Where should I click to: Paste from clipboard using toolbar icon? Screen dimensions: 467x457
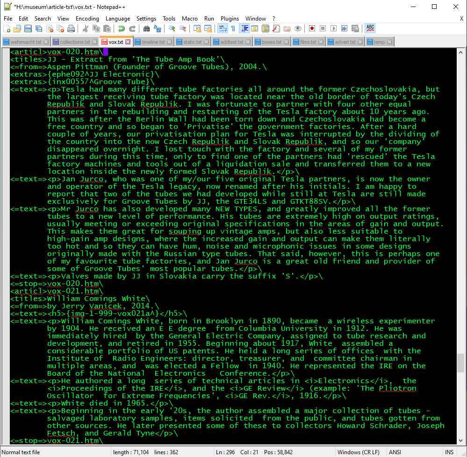[107, 29]
